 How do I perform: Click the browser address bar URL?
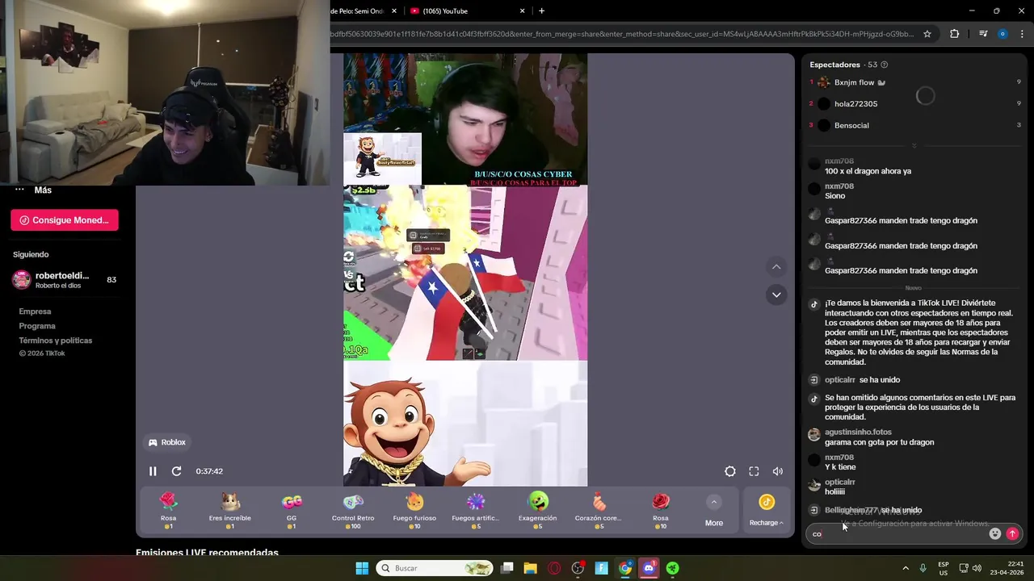coord(622,34)
